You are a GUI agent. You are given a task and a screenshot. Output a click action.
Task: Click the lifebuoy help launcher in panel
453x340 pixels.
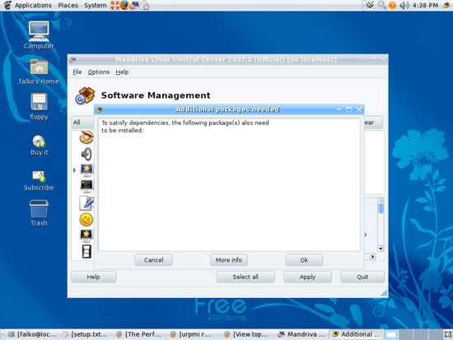[115, 5]
